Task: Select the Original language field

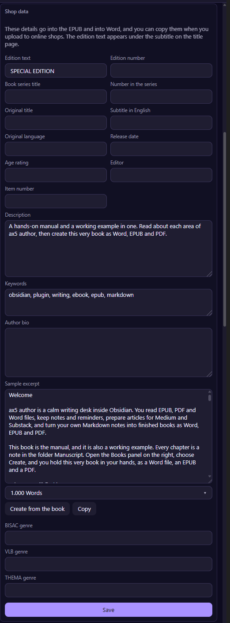Action: click(x=56, y=149)
